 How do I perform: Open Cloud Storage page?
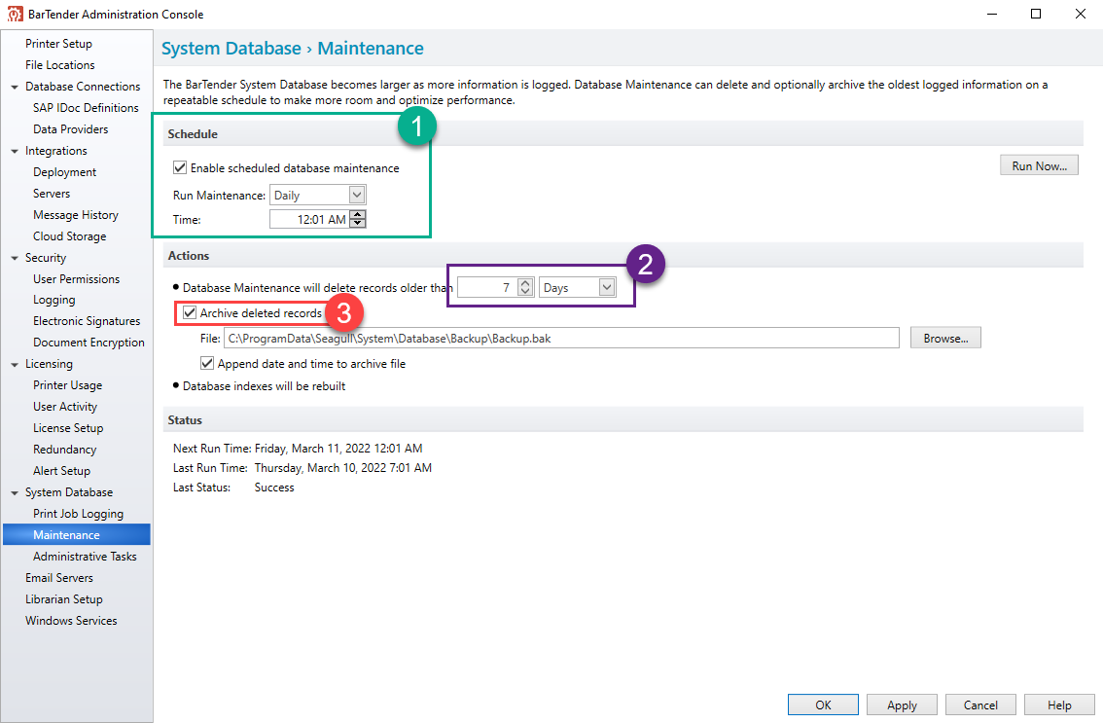tap(70, 235)
